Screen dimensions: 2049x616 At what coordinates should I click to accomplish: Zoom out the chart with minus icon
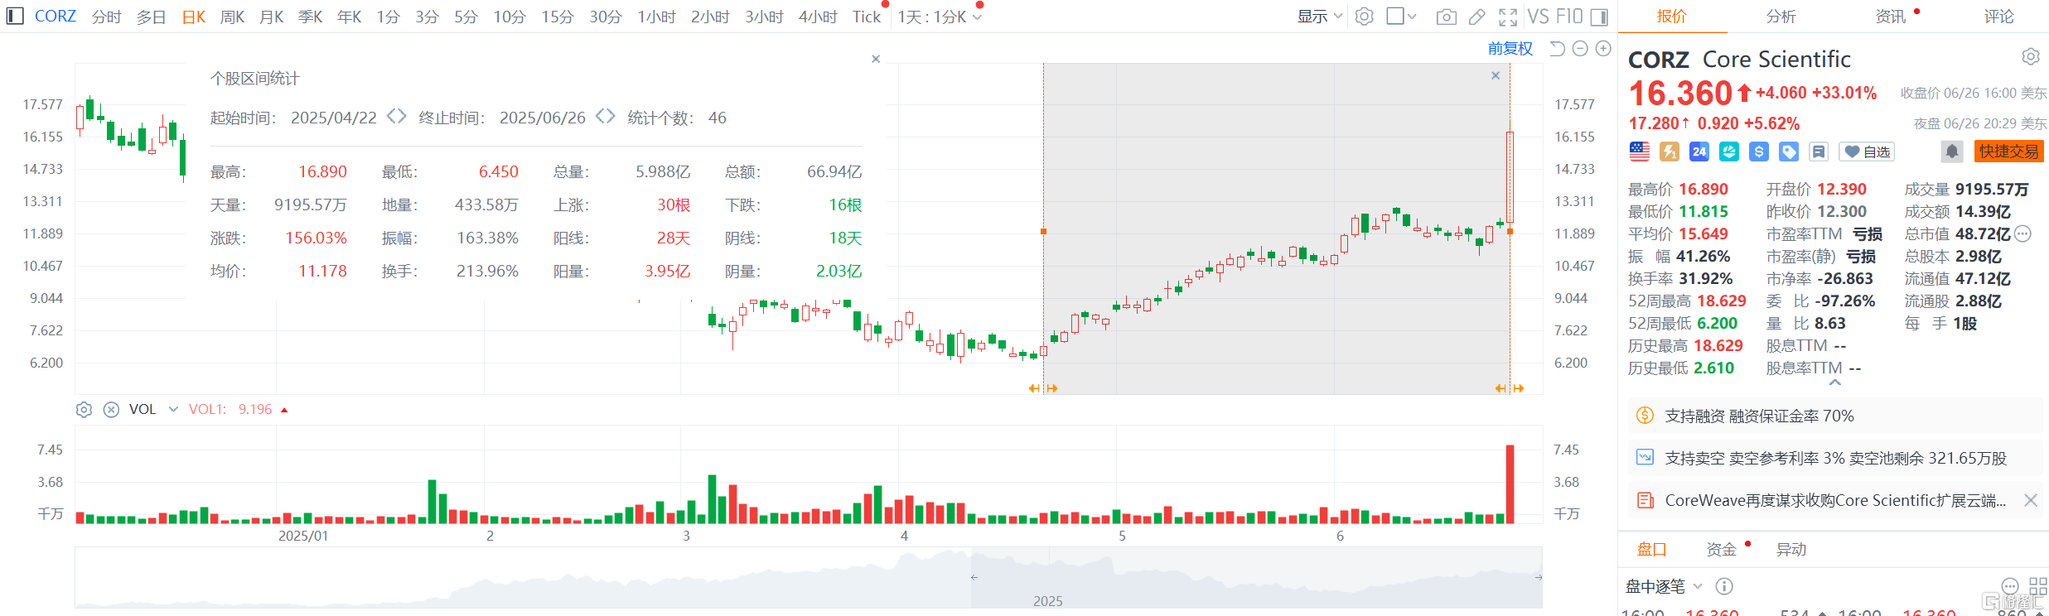point(1580,49)
